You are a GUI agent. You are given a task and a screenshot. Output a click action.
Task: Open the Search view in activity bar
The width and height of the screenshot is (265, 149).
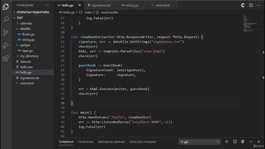[x=6, y=19]
